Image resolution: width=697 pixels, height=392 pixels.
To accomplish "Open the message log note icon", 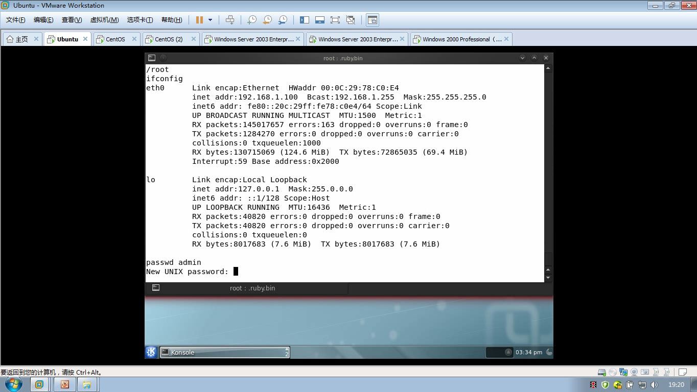I will coord(682,372).
